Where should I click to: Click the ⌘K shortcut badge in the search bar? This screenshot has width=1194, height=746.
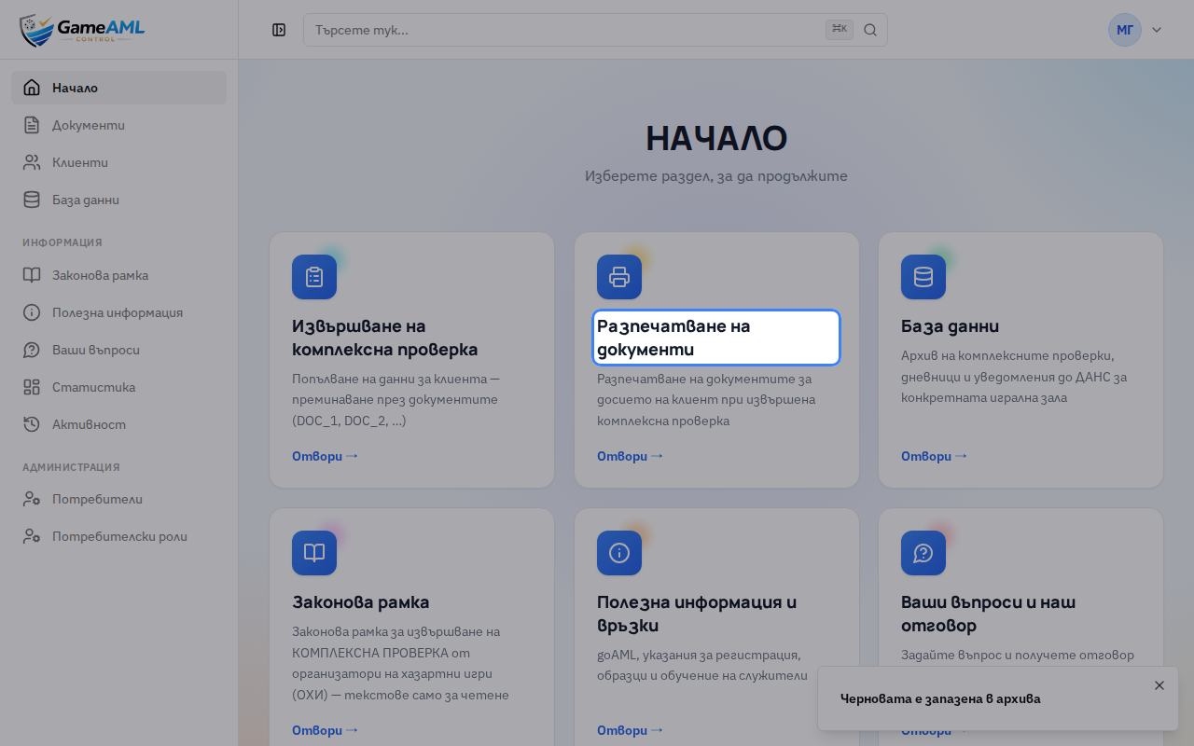click(x=840, y=30)
